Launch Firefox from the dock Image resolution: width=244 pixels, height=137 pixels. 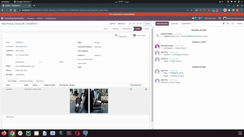pyautogui.click(x=4, y=133)
